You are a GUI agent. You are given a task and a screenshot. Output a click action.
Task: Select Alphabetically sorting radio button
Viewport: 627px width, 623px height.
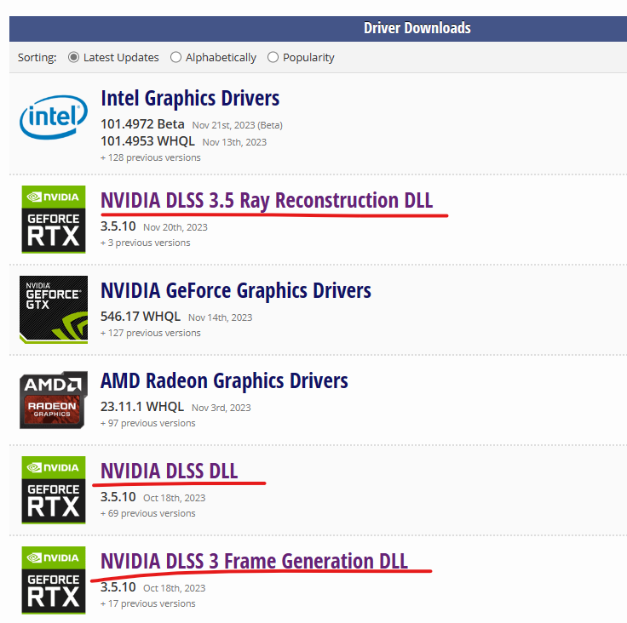pyautogui.click(x=175, y=57)
